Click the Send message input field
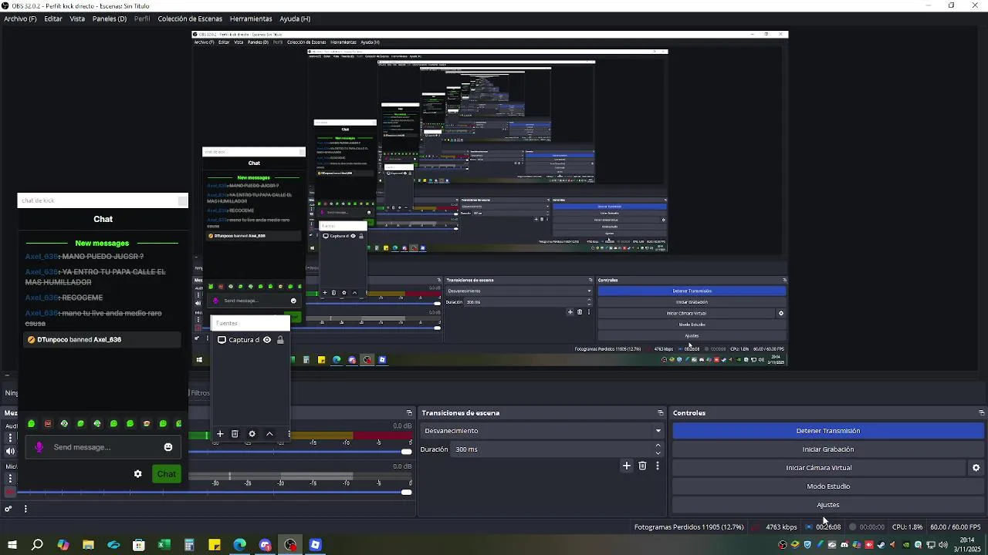Viewport: 988px width, 555px height. pyautogui.click(x=103, y=447)
